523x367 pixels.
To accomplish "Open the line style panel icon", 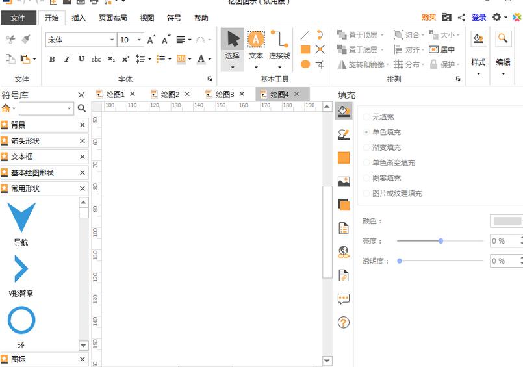I will [344, 134].
